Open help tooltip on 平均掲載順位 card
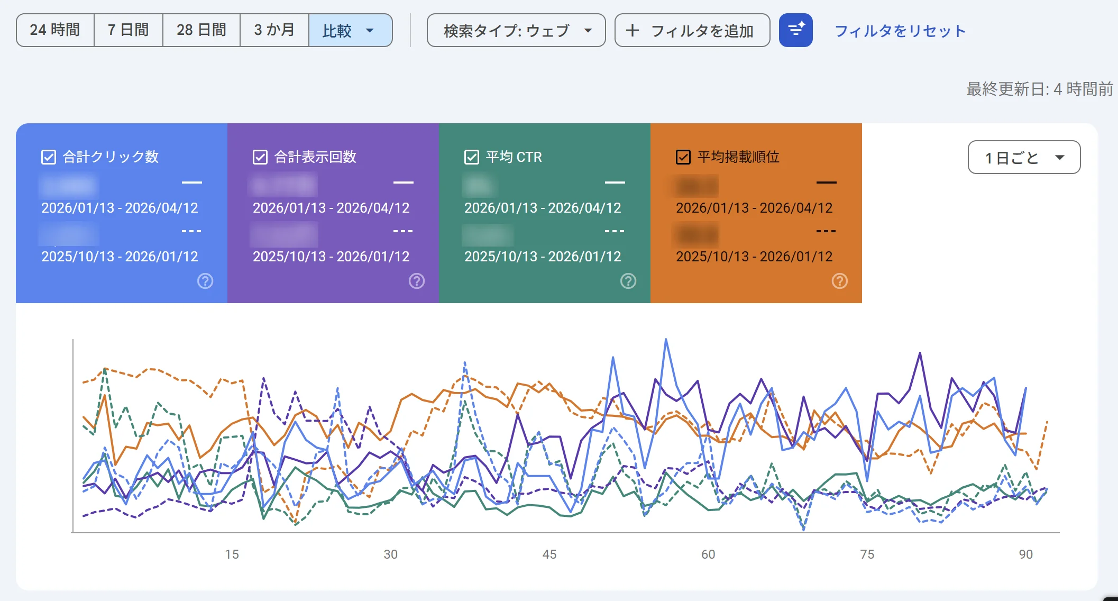Screen dimensions: 1118x601 (840, 281)
